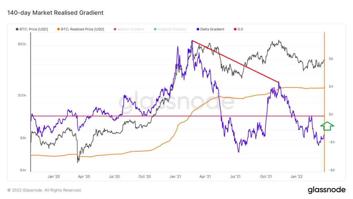
Task: Click the 140-day Market Realised Gradient title
Action: pos(56,13)
